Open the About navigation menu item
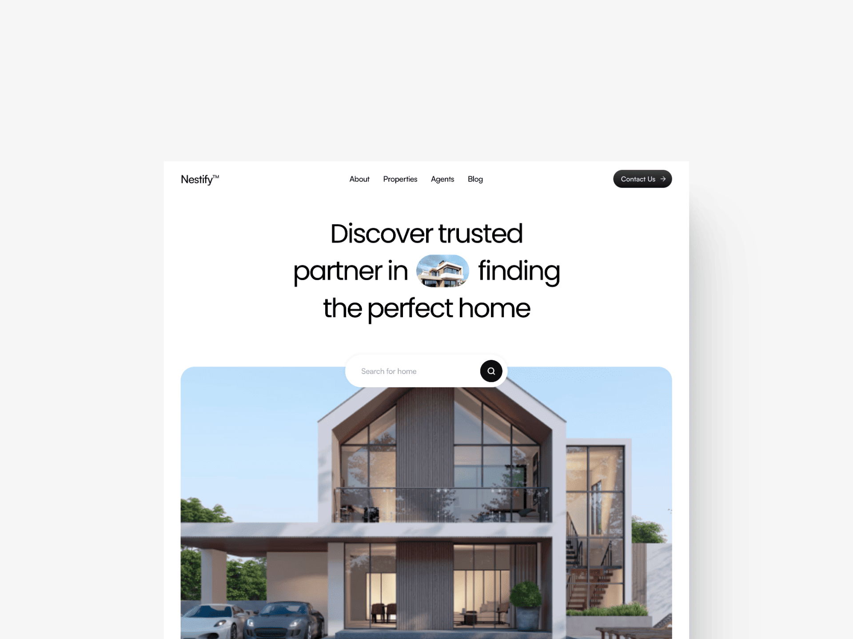 click(359, 178)
